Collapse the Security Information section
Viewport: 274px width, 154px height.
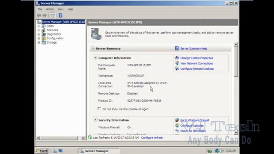click(x=95, y=120)
